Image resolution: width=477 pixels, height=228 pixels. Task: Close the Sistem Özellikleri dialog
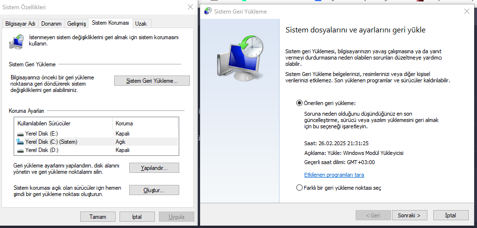[190, 7]
